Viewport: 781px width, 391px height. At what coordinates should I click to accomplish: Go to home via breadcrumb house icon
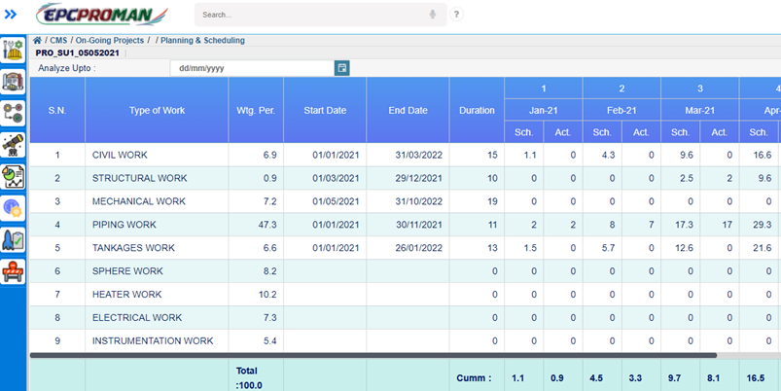point(37,40)
